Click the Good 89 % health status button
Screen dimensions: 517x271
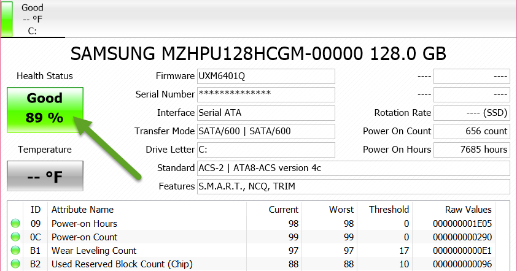tap(45, 110)
